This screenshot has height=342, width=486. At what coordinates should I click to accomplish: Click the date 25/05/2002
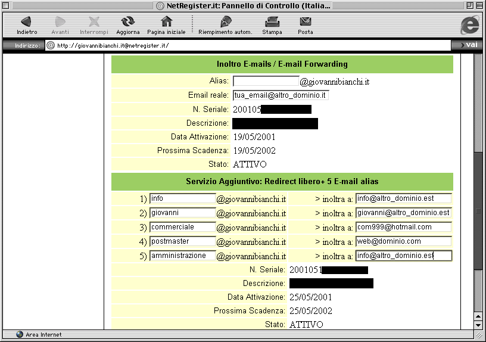click(x=311, y=311)
